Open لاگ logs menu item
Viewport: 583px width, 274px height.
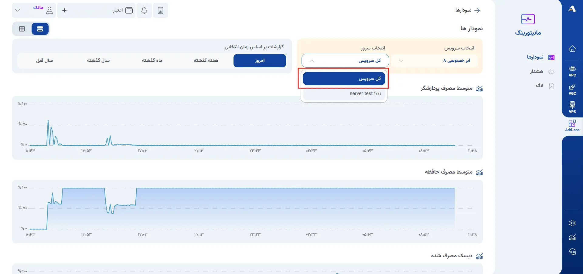[545, 86]
